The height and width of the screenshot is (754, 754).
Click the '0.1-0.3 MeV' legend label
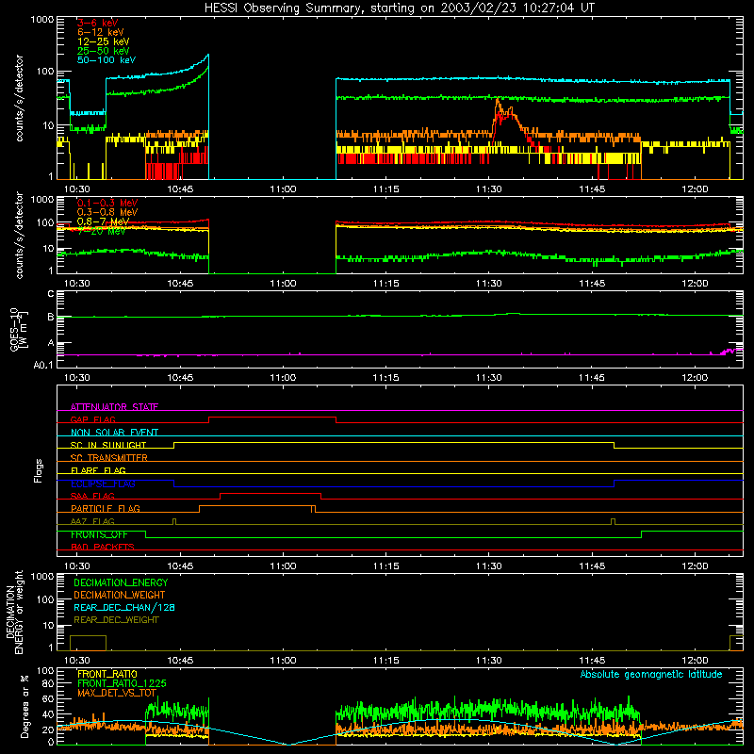click(x=107, y=203)
